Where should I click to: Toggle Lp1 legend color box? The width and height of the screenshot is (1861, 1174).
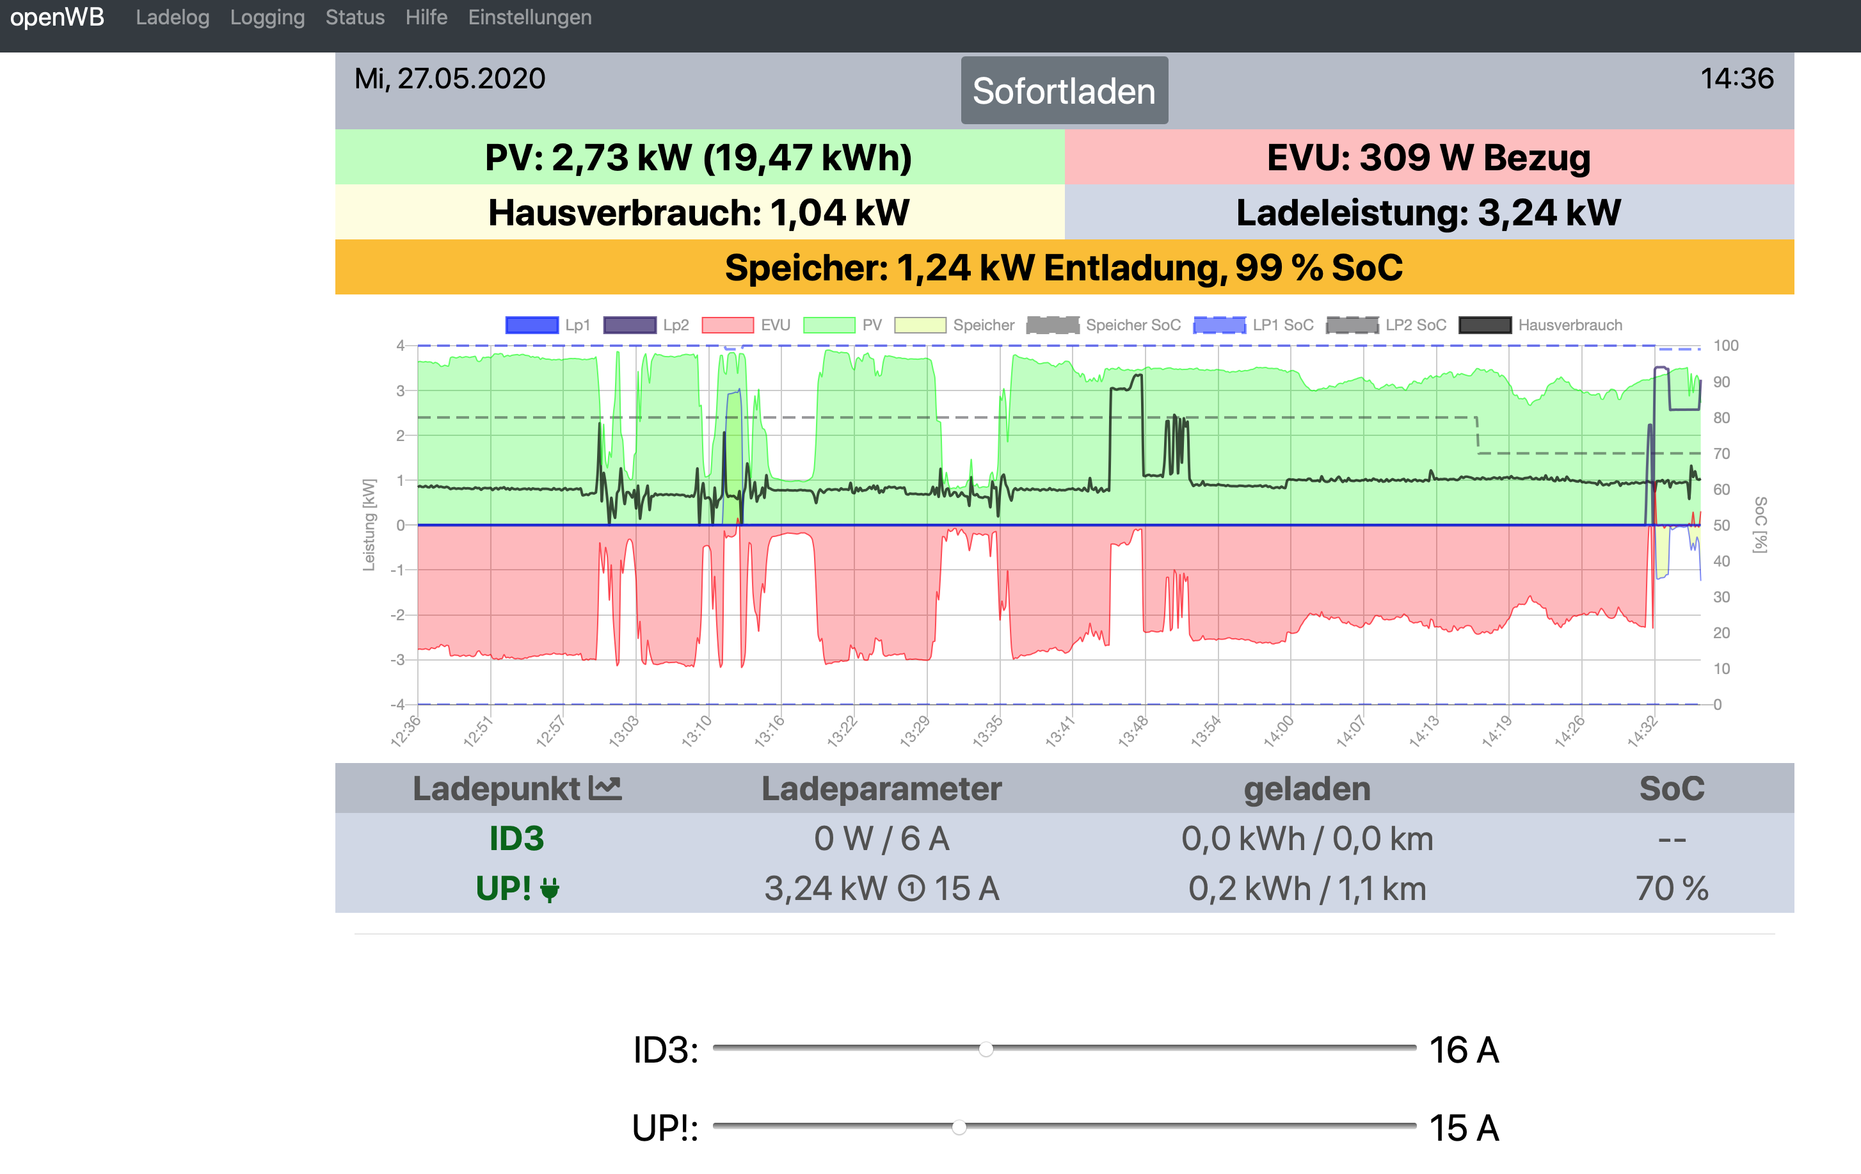pos(532,325)
